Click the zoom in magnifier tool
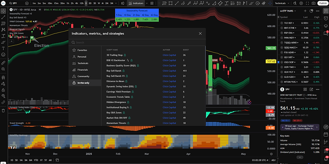This screenshot has width=329, height=164. coord(3,69)
